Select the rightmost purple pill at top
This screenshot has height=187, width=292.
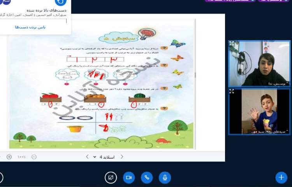273,1
